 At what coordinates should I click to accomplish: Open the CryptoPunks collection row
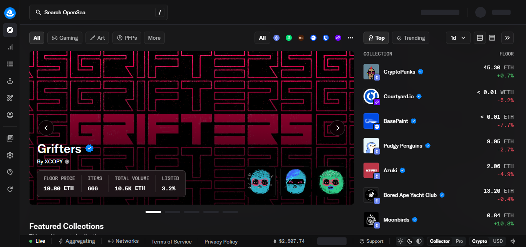439,72
